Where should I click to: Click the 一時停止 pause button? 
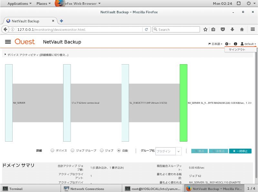[240, 151]
